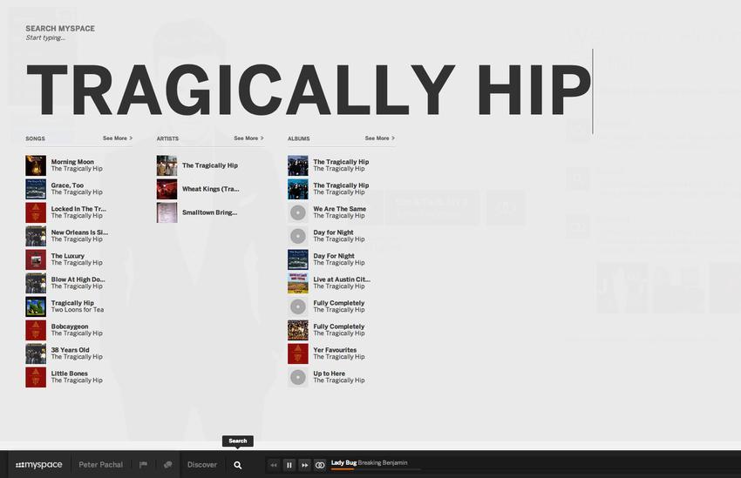
Task: Click the connect rings icon in player
Action: coord(320,465)
